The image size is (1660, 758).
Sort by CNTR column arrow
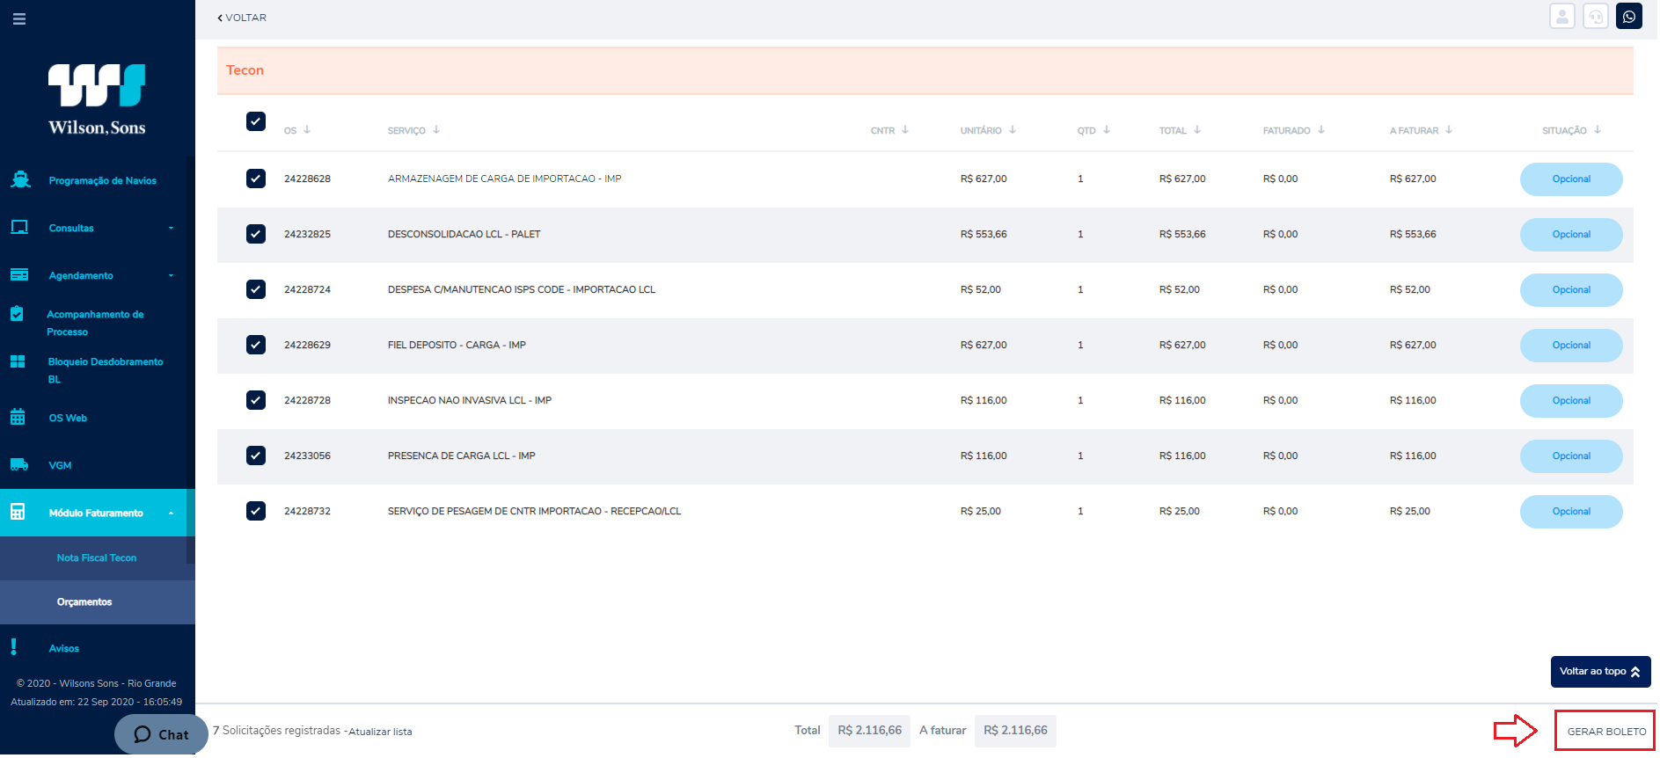(x=905, y=129)
